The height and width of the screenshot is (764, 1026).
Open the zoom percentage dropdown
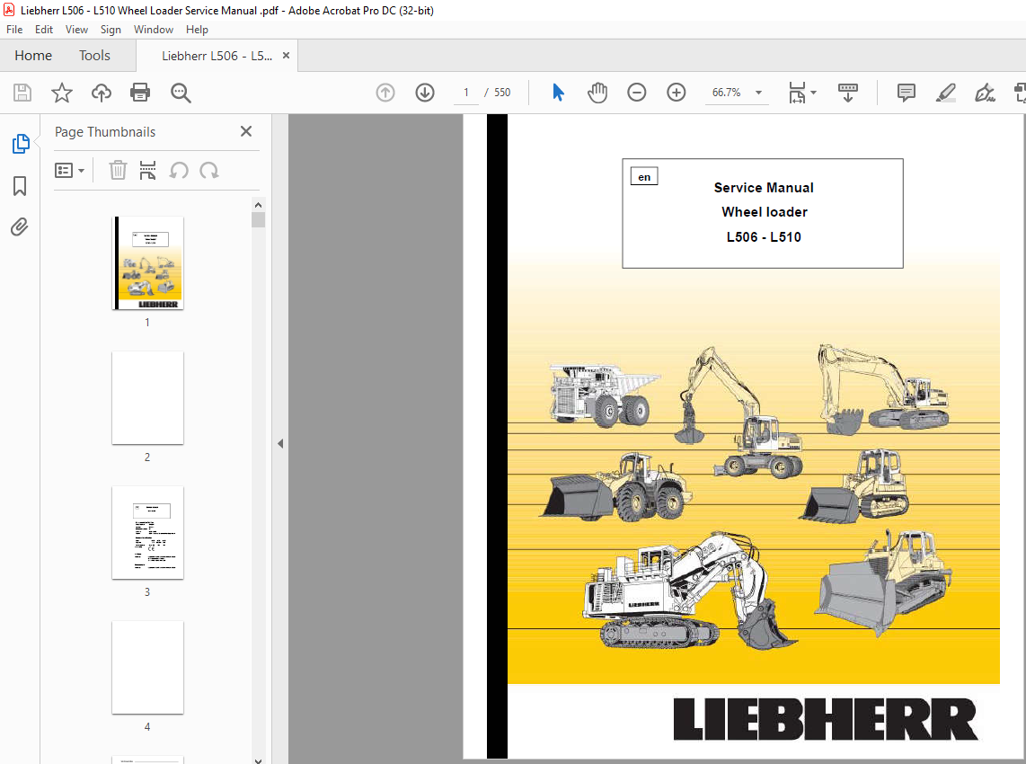pyautogui.click(x=758, y=93)
